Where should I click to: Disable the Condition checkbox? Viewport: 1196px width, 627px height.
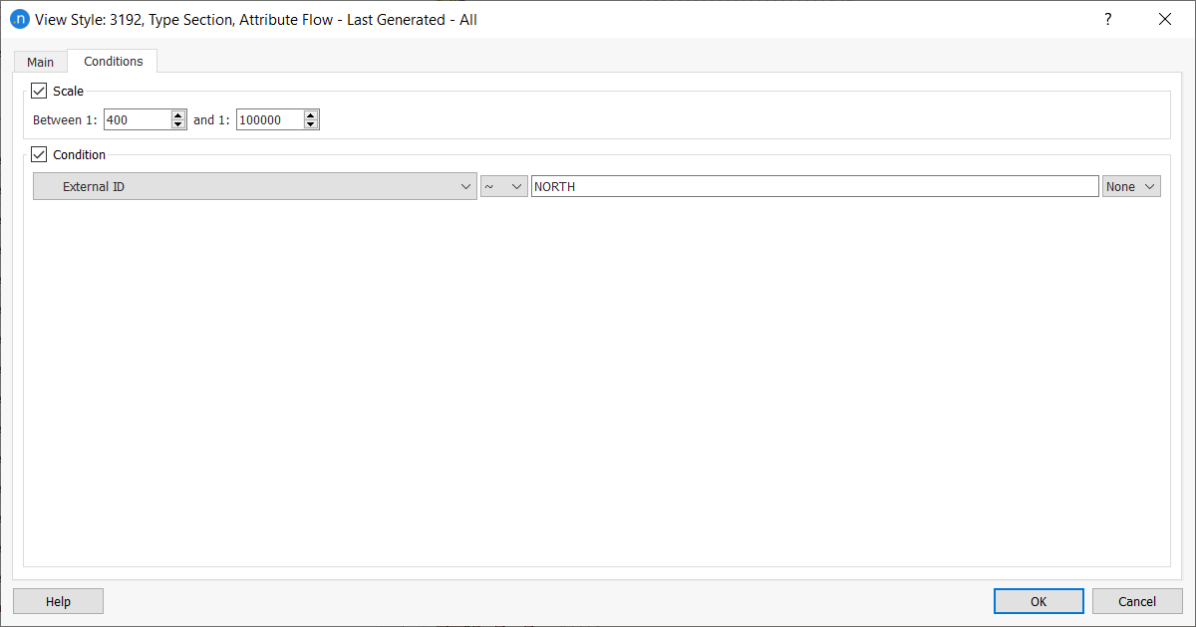38,153
